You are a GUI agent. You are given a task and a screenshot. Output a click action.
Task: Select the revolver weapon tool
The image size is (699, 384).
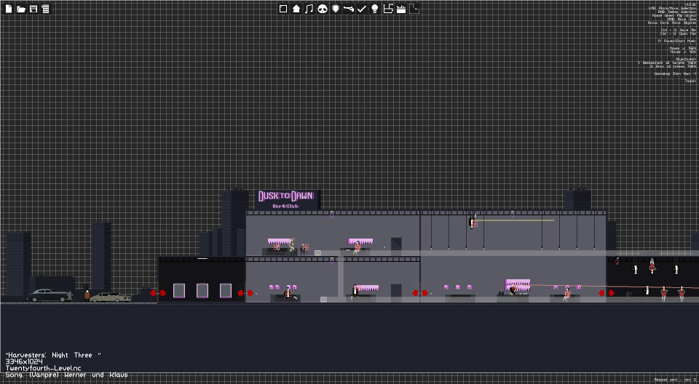[349, 9]
